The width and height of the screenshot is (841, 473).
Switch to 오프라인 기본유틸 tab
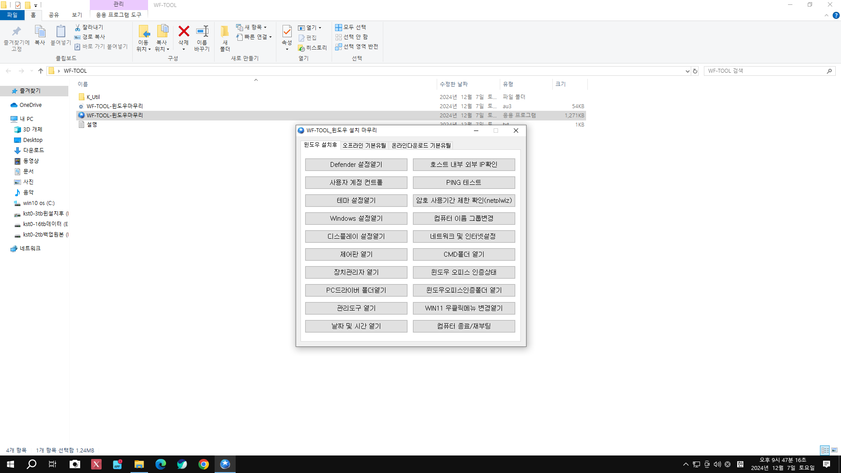(364, 145)
